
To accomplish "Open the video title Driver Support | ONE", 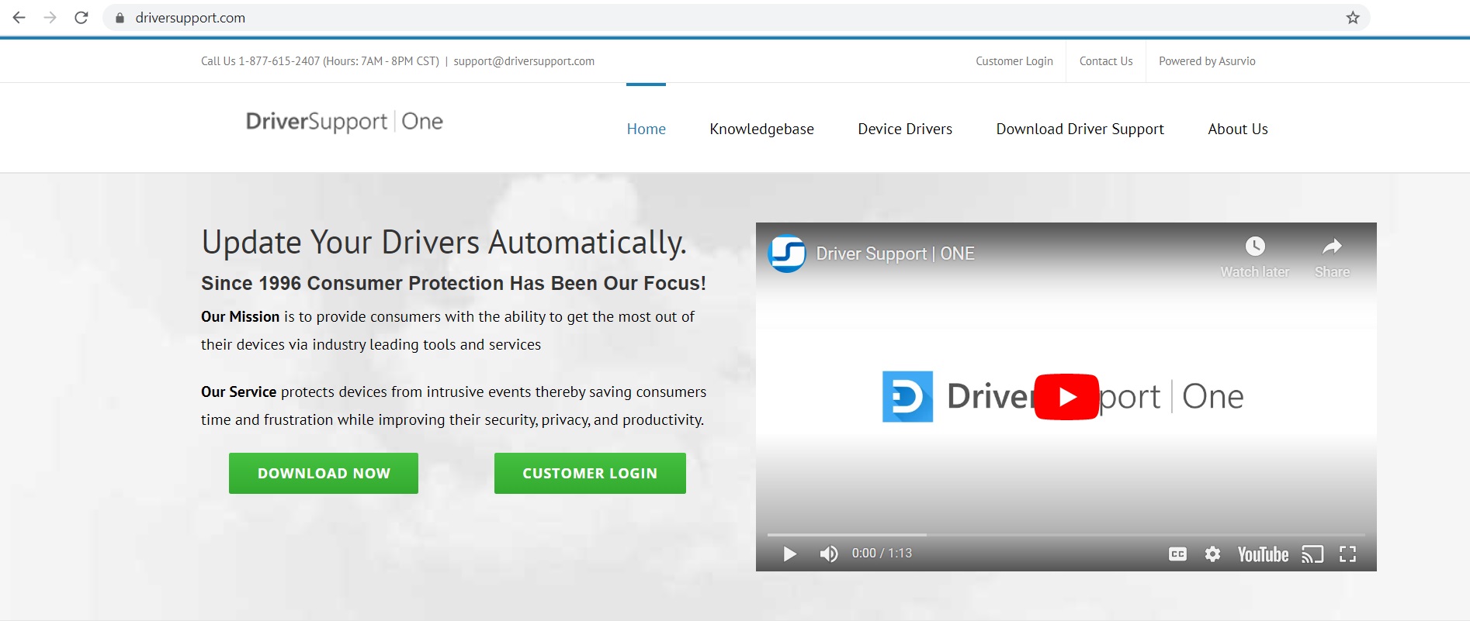I will click(x=895, y=254).
